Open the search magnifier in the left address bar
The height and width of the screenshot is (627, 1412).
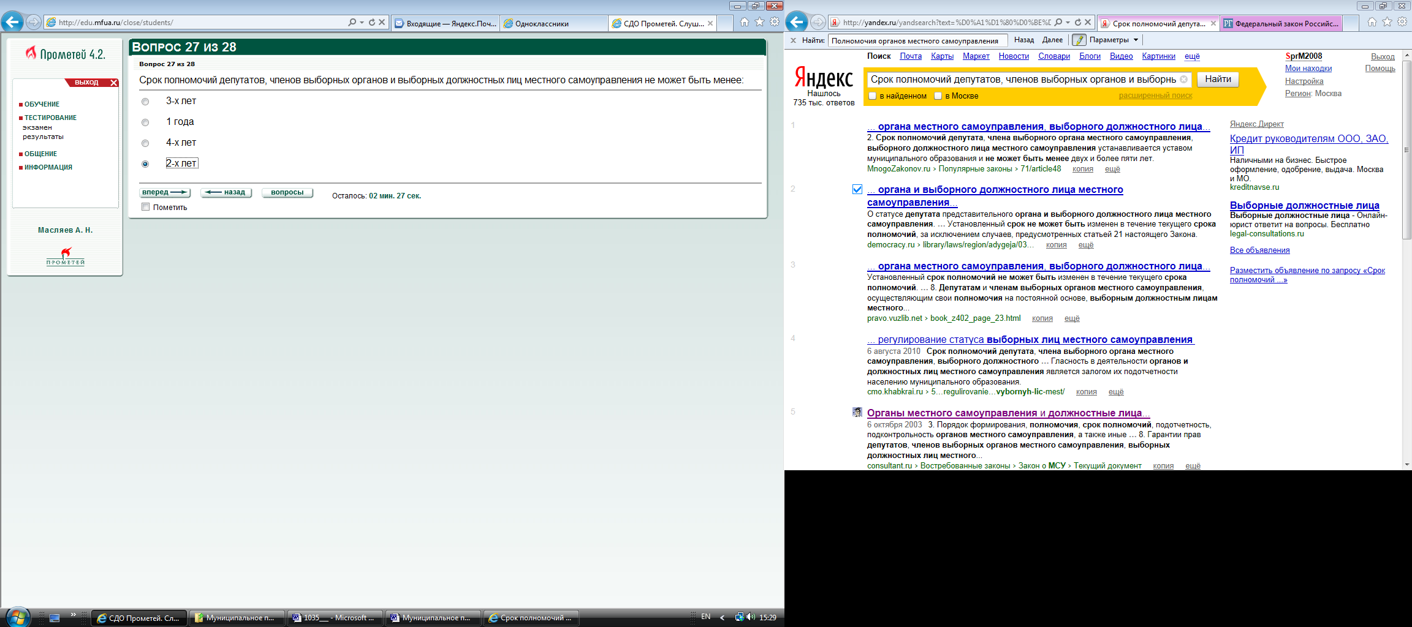coord(352,22)
